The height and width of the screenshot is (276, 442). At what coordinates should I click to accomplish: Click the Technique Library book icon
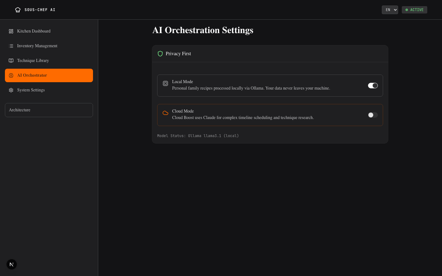(x=11, y=61)
